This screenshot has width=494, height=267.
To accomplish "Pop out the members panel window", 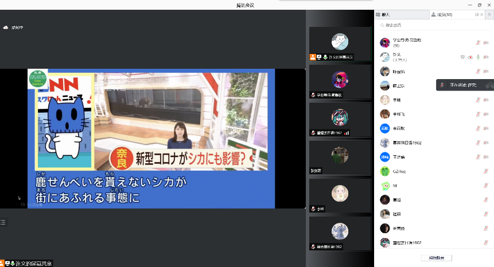I will [476, 15].
